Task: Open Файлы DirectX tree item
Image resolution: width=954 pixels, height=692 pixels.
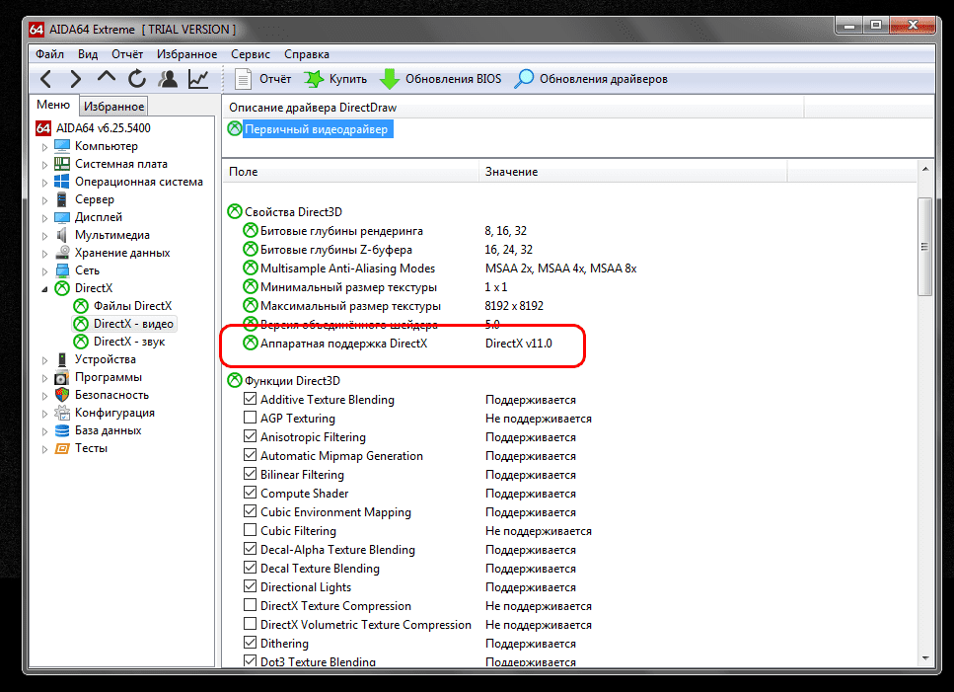Action: click(x=132, y=306)
